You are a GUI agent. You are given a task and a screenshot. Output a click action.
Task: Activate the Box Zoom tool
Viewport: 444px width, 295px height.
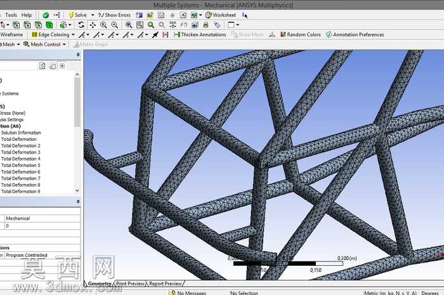tap(114, 25)
